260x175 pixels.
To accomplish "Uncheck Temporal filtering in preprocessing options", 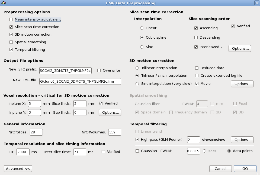I will pos(11,49).
